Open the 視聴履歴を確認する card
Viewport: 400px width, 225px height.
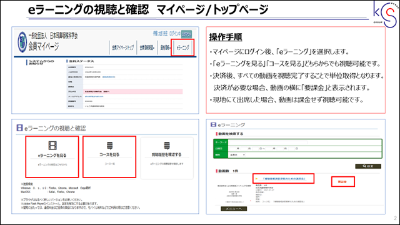(167, 157)
